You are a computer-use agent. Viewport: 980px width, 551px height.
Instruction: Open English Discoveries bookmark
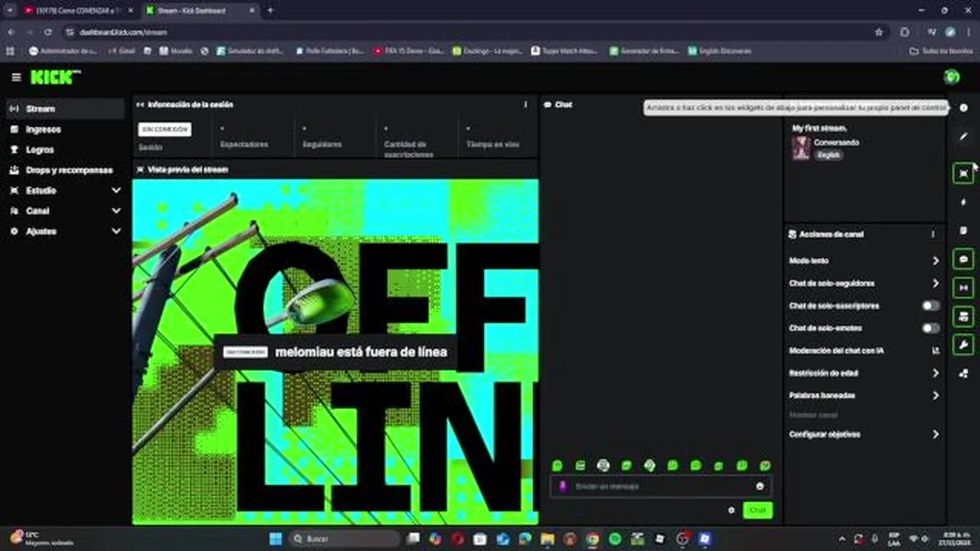coord(720,51)
